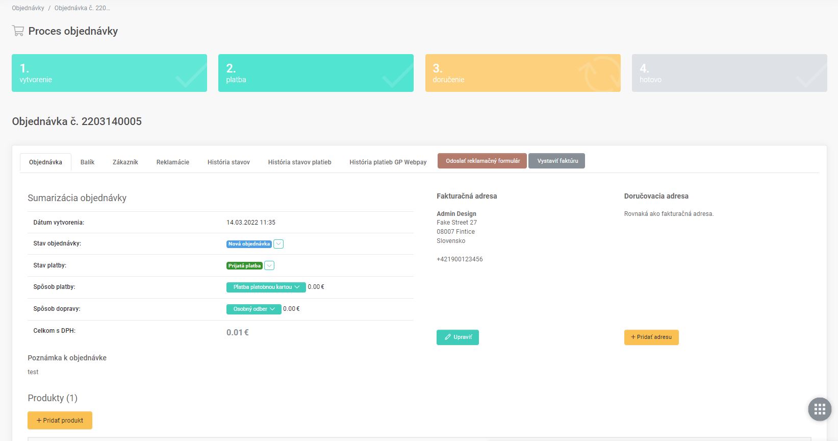838x441 pixels.
Task: Open the Zákazník tab
Action: point(125,162)
